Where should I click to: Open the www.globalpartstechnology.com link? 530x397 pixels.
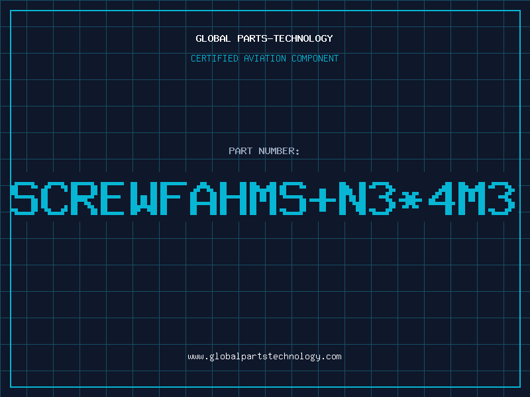click(264, 357)
